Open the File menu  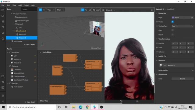click(x=3, y=5)
